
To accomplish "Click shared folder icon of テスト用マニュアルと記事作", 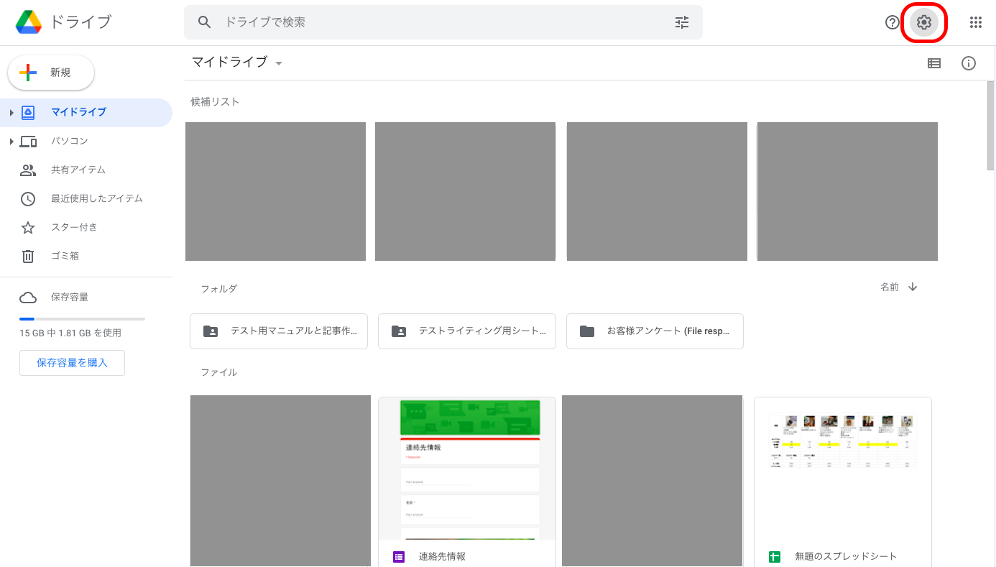I will point(211,331).
